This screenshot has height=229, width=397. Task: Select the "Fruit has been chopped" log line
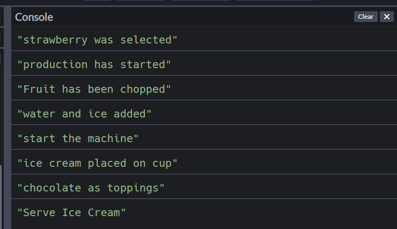pyautogui.click(x=204, y=88)
